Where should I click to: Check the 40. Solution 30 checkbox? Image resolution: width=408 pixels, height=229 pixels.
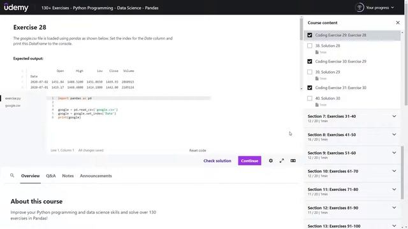(x=310, y=99)
